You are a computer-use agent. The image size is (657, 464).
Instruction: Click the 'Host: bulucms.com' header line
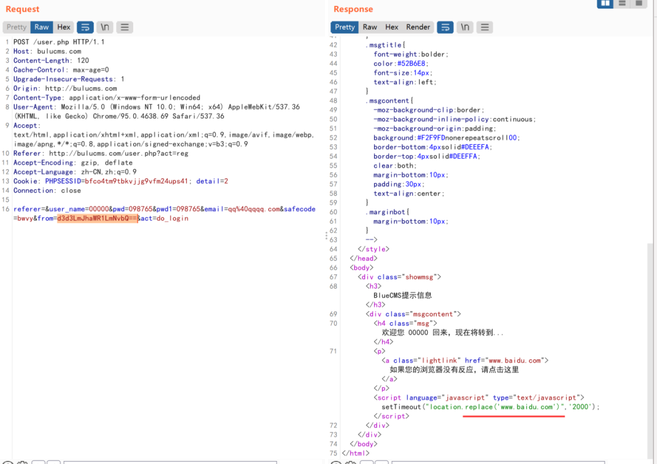tap(47, 51)
